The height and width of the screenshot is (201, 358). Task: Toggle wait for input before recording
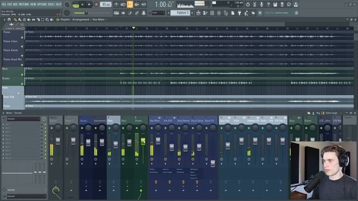(x=123, y=4)
